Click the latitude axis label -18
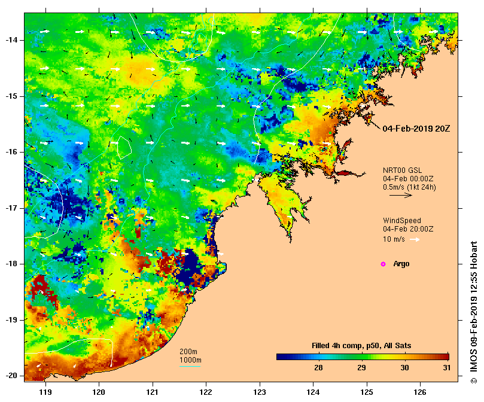 [x=11, y=264]
